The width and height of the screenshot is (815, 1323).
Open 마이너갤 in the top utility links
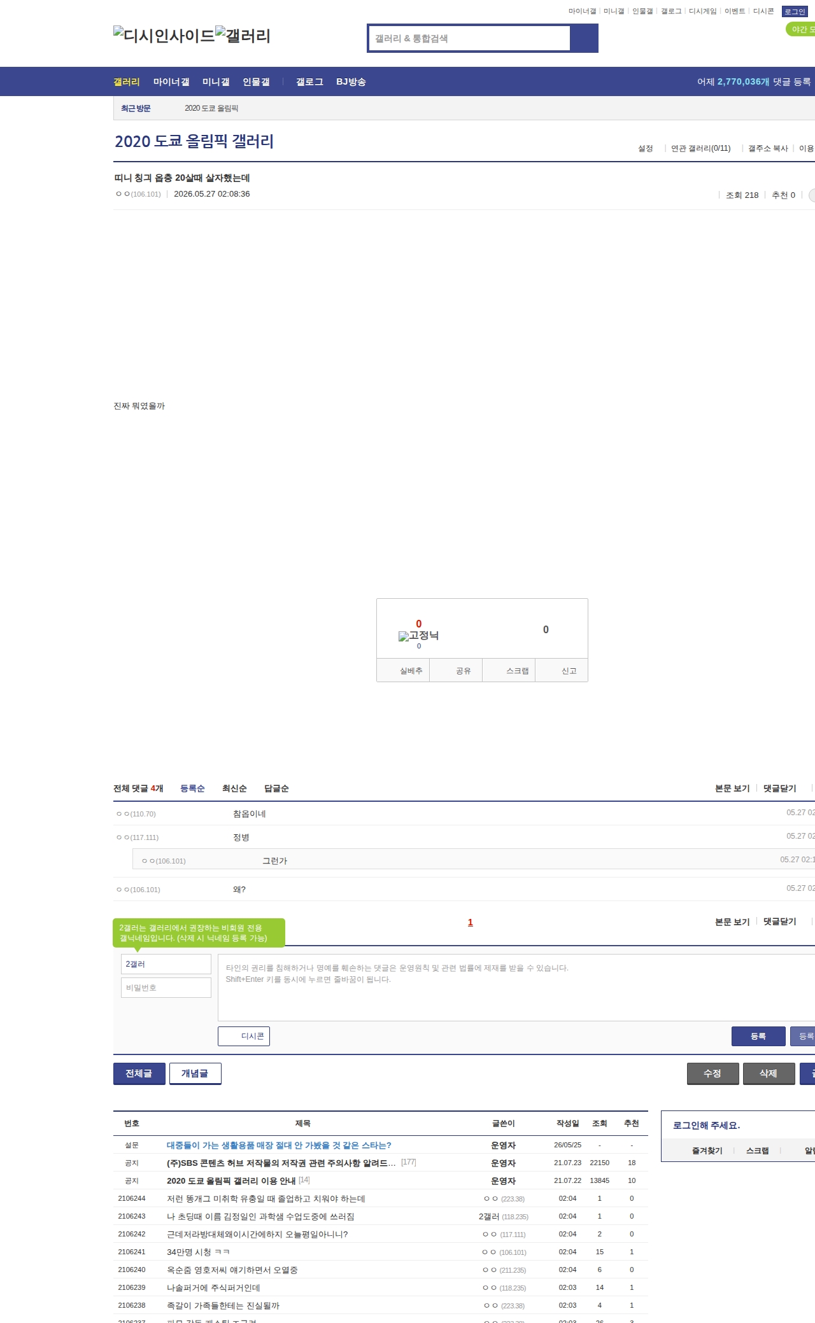(x=582, y=11)
